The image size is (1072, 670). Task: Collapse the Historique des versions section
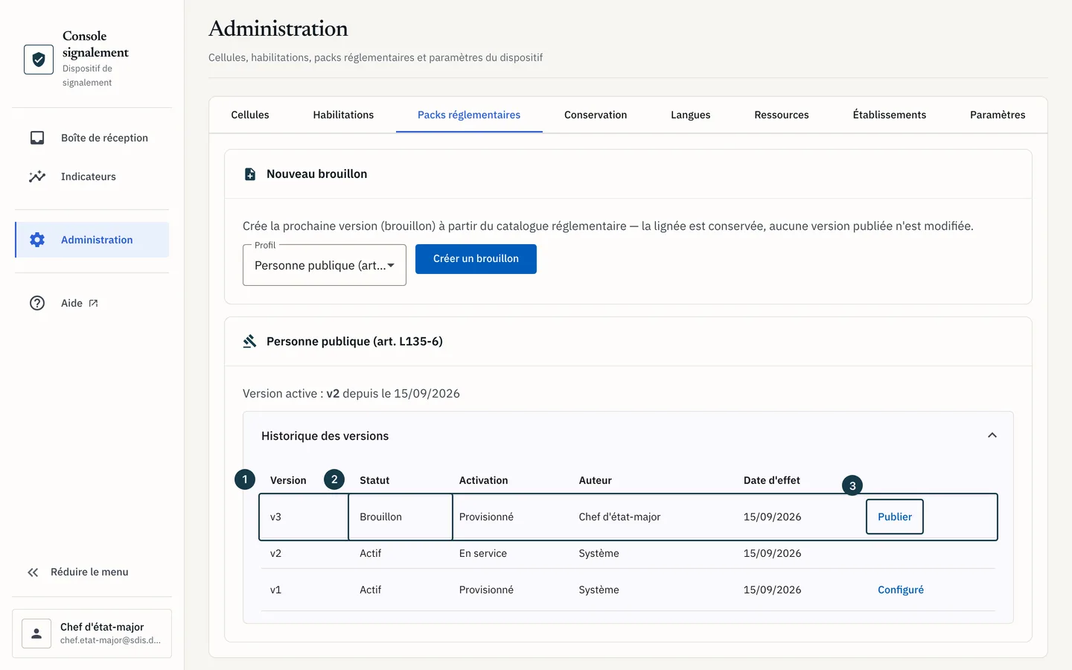(992, 435)
